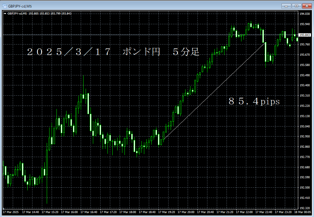Screen dimensions: 314x217
Task: Click time axis label 17 Mar 20:40
Action: click(x=205, y=212)
